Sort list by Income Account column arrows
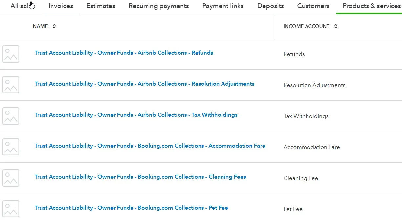Image resolution: width=402 pixels, height=222 pixels. [x=336, y=26]
